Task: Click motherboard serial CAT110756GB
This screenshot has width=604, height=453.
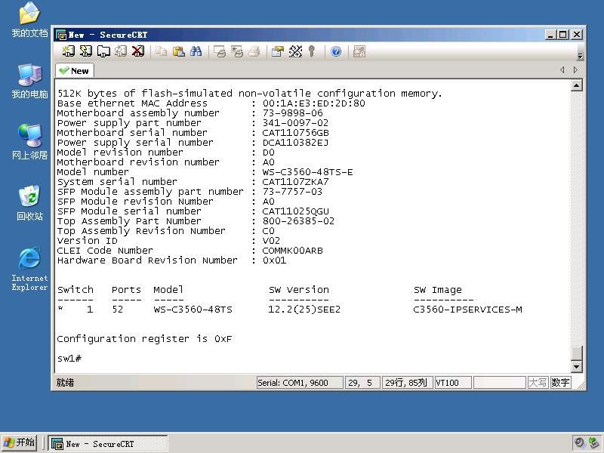Action: pos(295,133)
